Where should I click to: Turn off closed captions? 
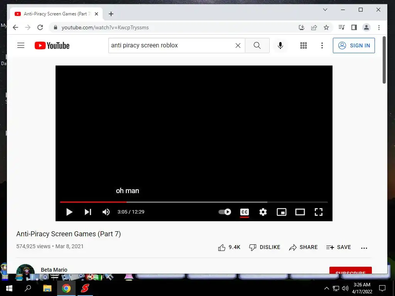coord(244,212)
